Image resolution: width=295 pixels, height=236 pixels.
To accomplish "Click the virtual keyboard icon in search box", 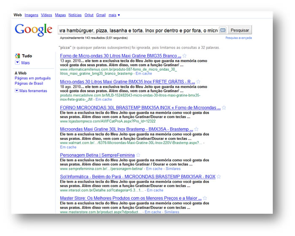I will (x=223, y=30).
